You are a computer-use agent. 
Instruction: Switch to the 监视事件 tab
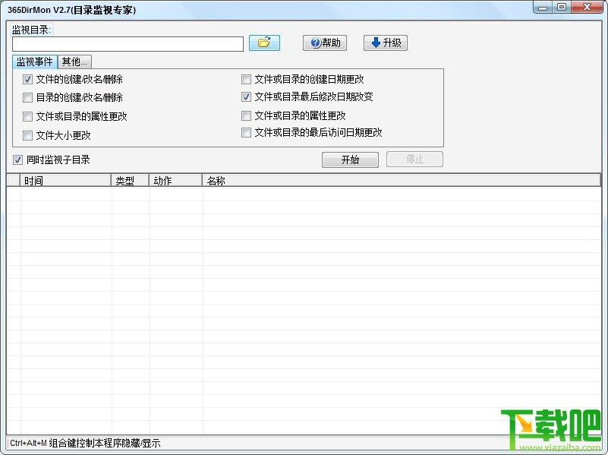pyautogui.click(x=34, y=62)
